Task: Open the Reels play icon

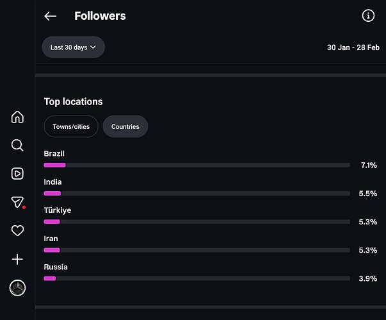Action: pos(17,174)
